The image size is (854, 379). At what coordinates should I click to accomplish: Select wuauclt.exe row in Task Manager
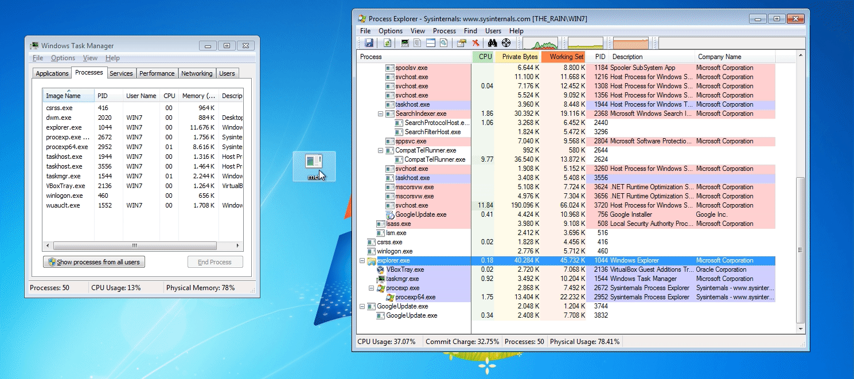[x=143, y=205]
